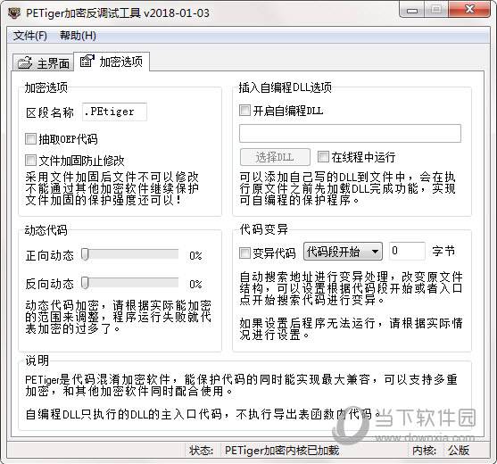Click the 正向动态 slider handle
Screen dimensions: 497x464
point(85,254)
